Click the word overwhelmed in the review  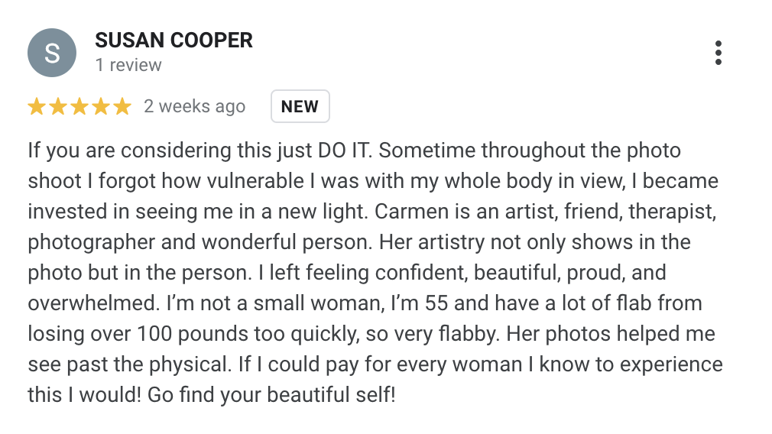(93, 303)
